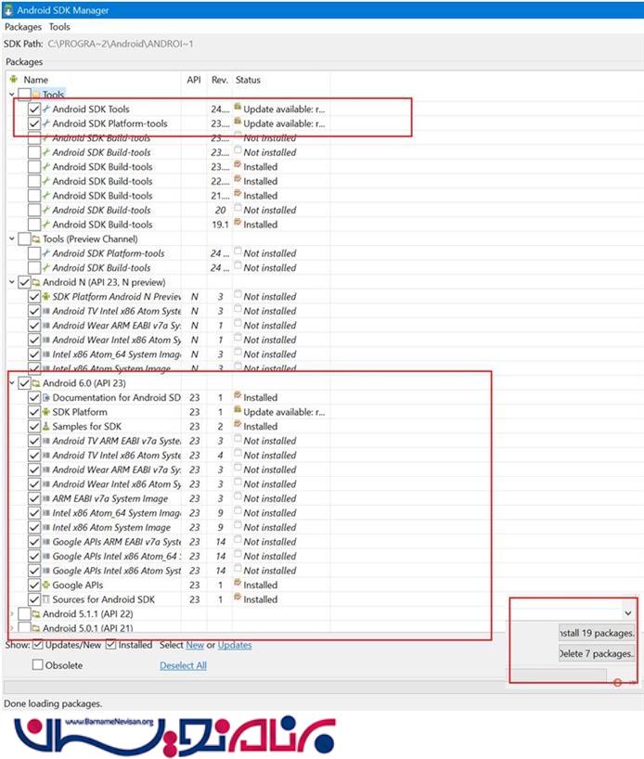Screen dimensions: 644x759
Task: Click the Android 5.1.1 (API 22) folder icon
Action: pyautogui.click(x=36, y=613)
